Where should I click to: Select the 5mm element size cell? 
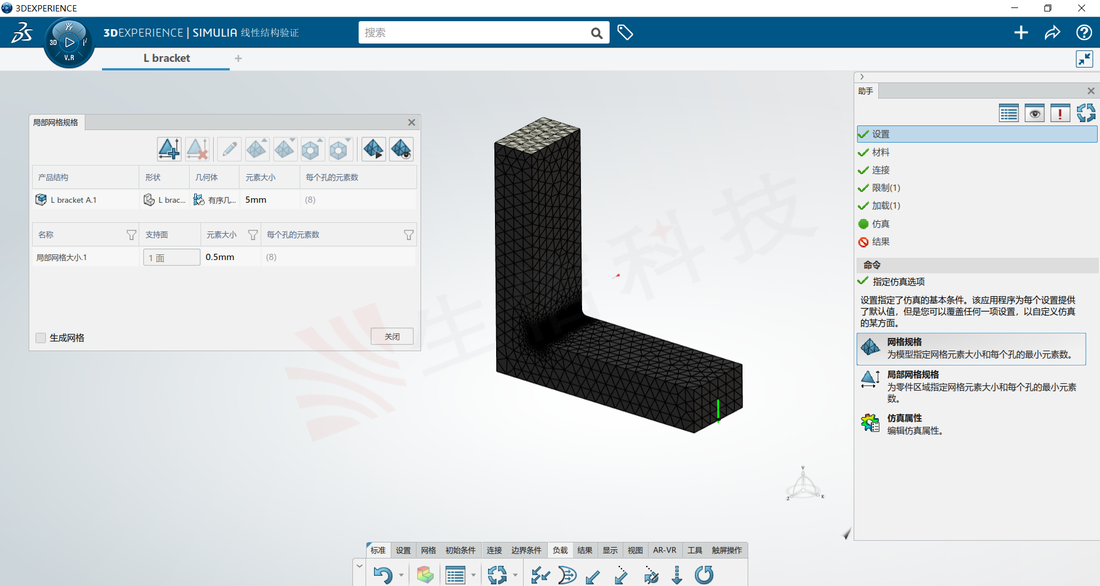tap(269, 200)
